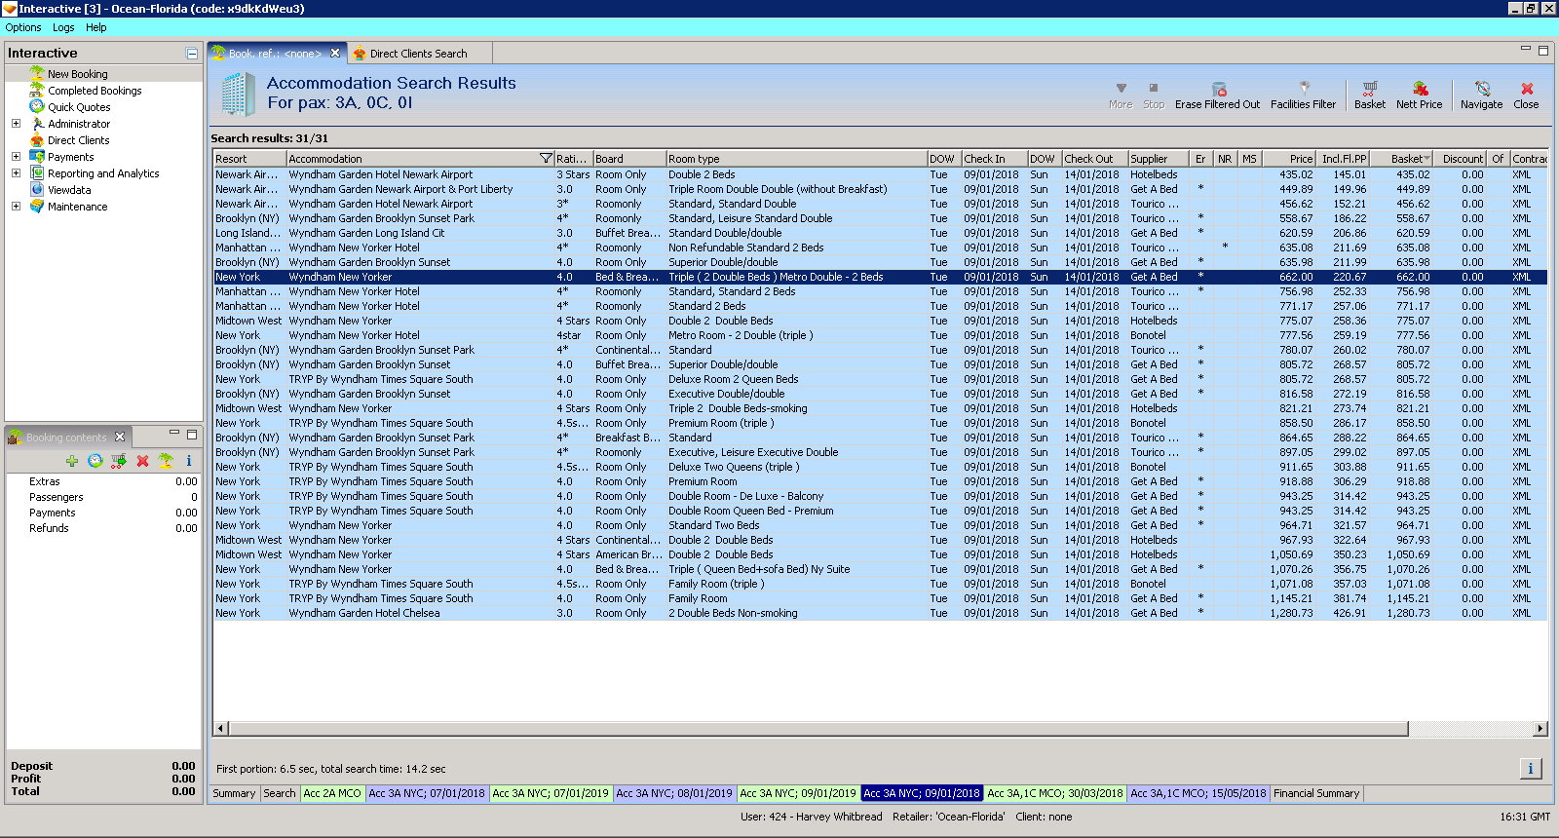
Task: Click filter funnel in Accommodation column header
Action: coord(546,159)
